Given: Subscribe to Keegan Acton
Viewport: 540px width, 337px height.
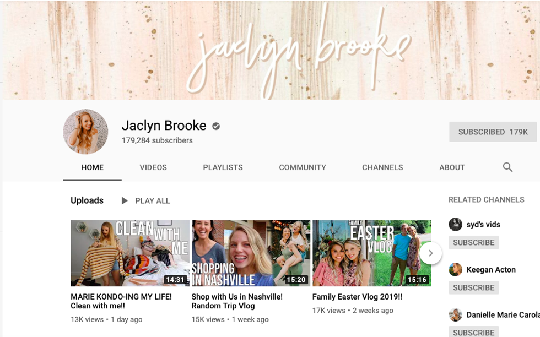Looking at the screenshot, I should 473,287.
